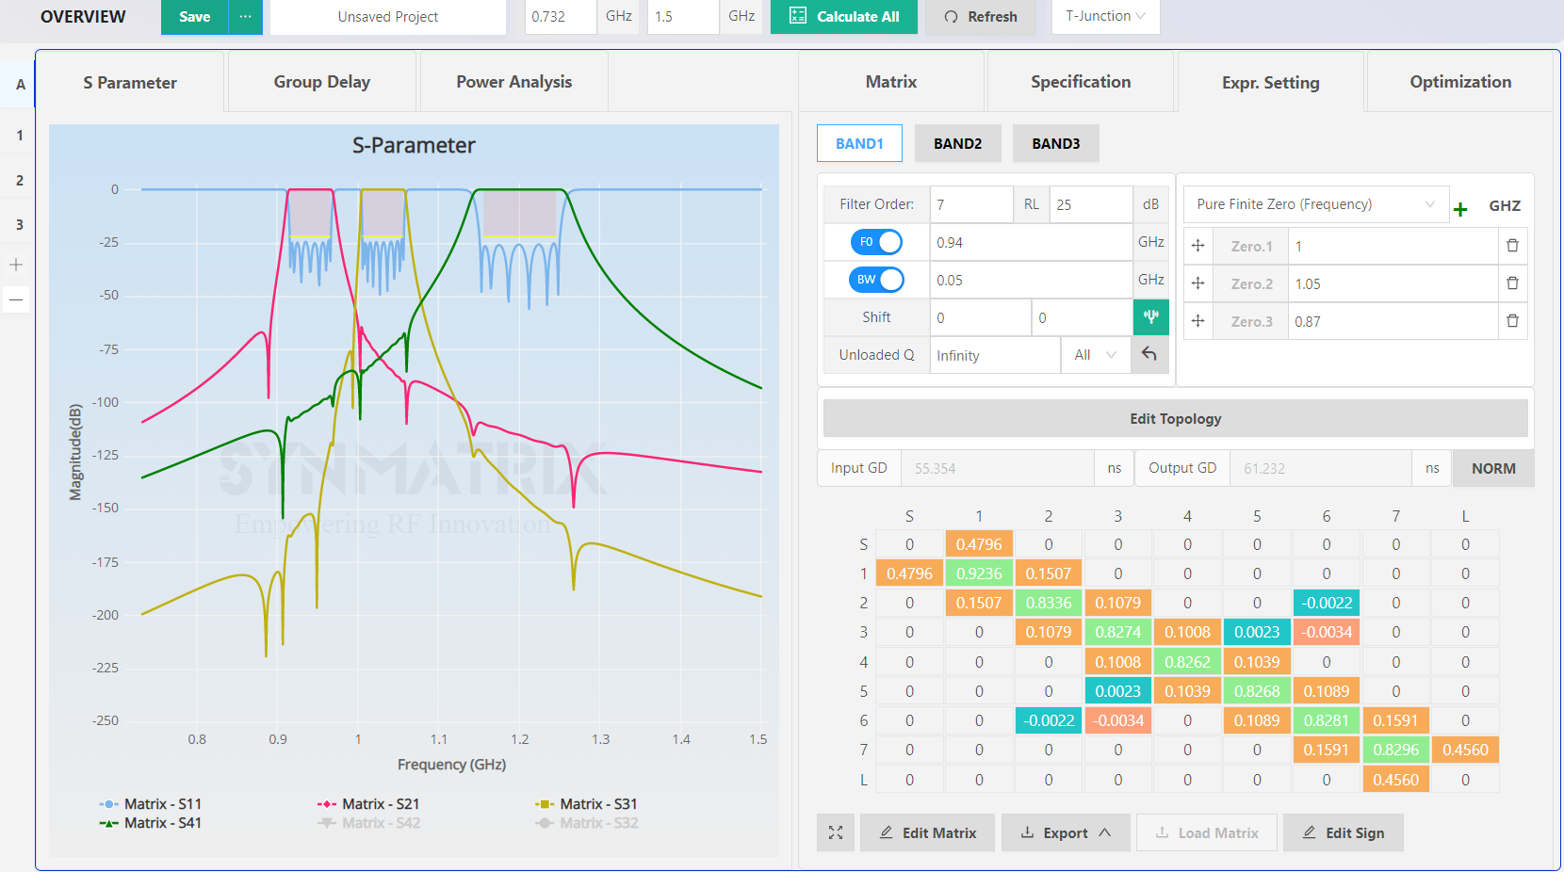Open the Pure Finite Zero (Frequency) dropdown
The height and width of the screenshot is (872, 1564).
click(1314, 204)
